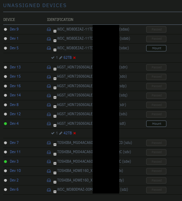
Task: Open the Dev 10 device link
Action: click(x=15, y=171)
